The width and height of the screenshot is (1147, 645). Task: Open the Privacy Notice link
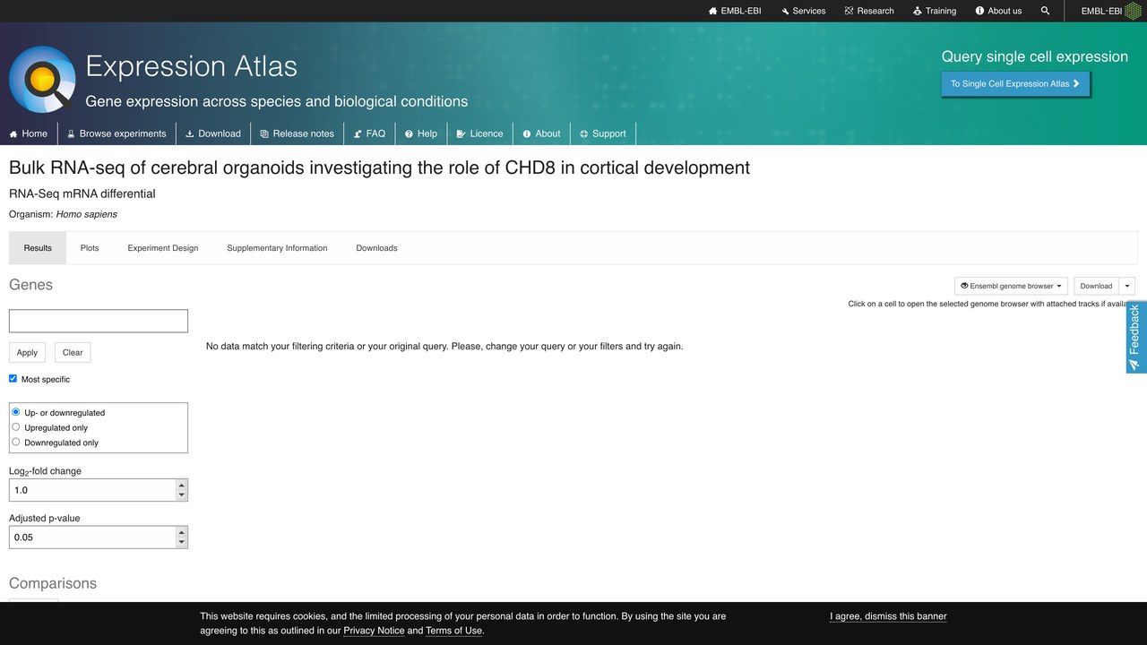[374, 631]
